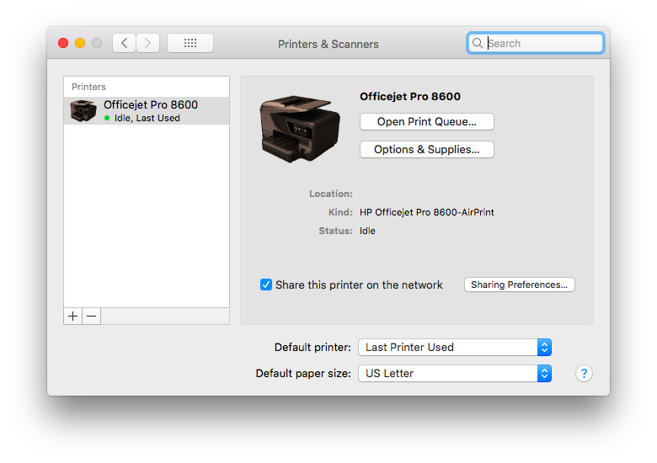
Task: Click the Default printer label
Action: (x=312, y=347)
